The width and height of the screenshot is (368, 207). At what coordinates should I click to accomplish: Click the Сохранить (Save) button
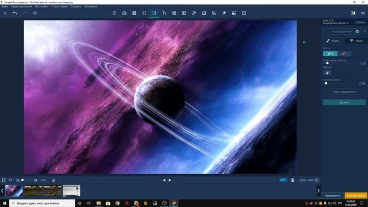click(332, 195)
